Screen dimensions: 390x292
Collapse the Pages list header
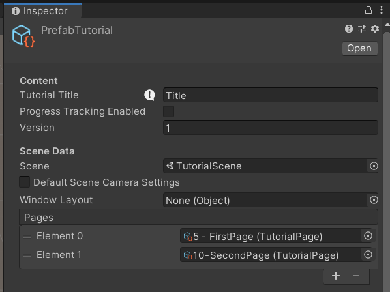coord(198,217)
